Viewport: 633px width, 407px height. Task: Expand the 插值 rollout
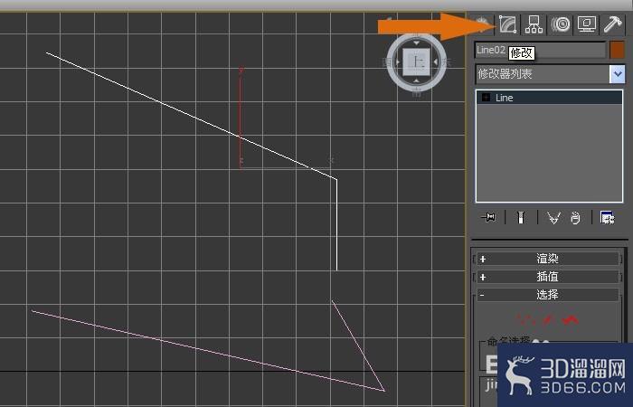[547, 277]
